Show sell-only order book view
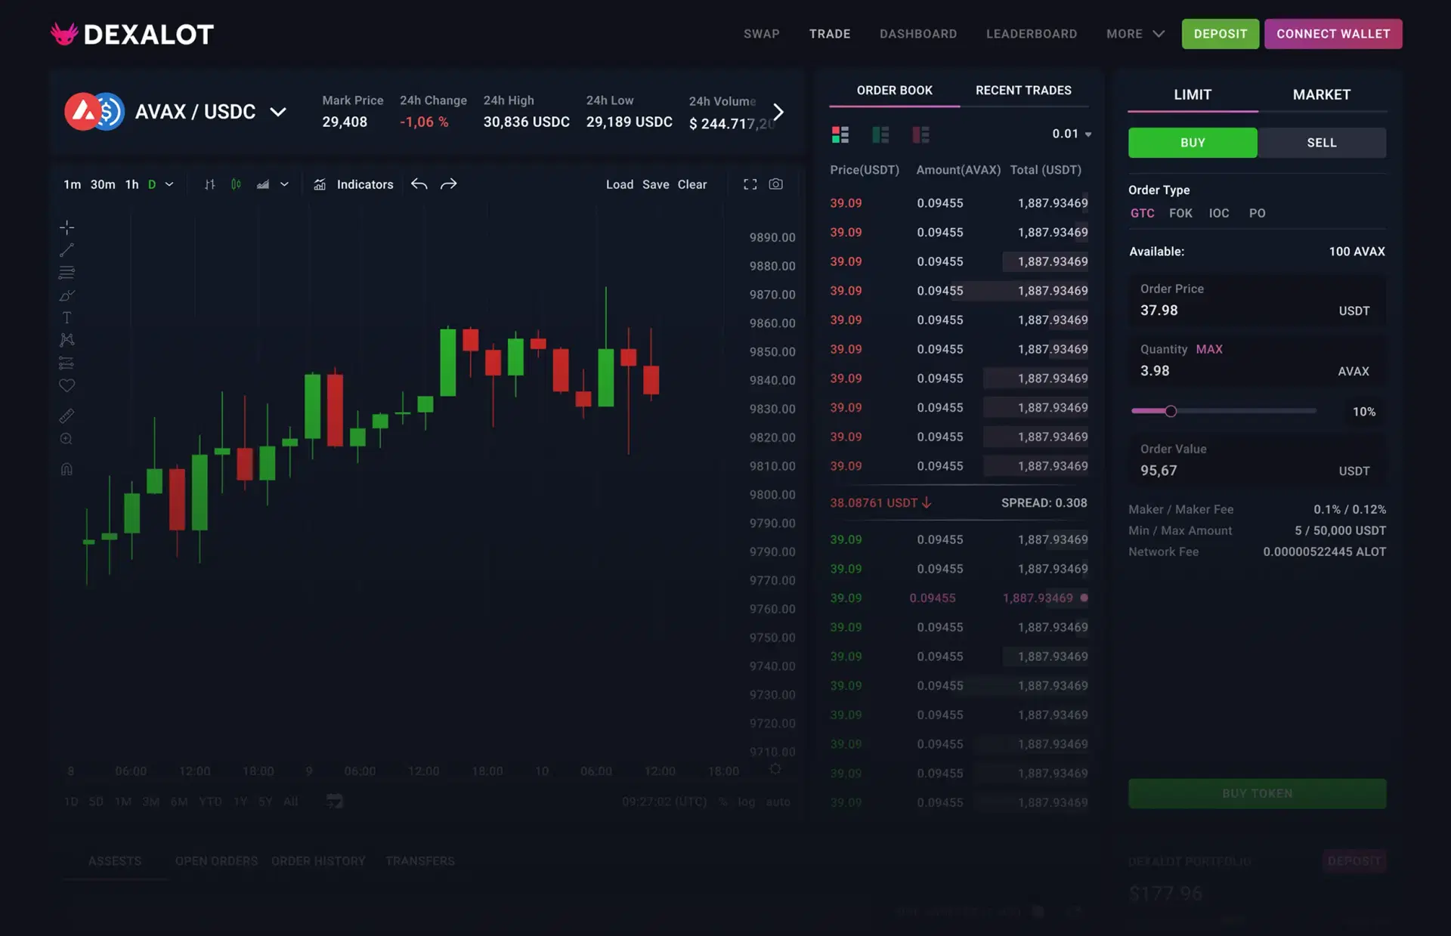Viewport: 1451px width, 936px height. pyautogui.click(x=921, y=134)
